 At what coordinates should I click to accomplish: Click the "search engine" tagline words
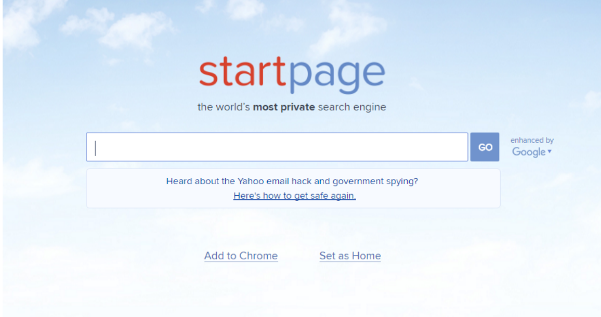[352, 107]
